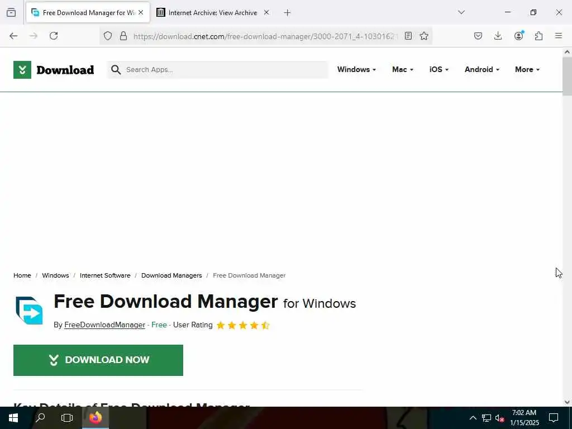The image size is (572, 429).
Task: Open the Firefox account icon
Action: 518,36
